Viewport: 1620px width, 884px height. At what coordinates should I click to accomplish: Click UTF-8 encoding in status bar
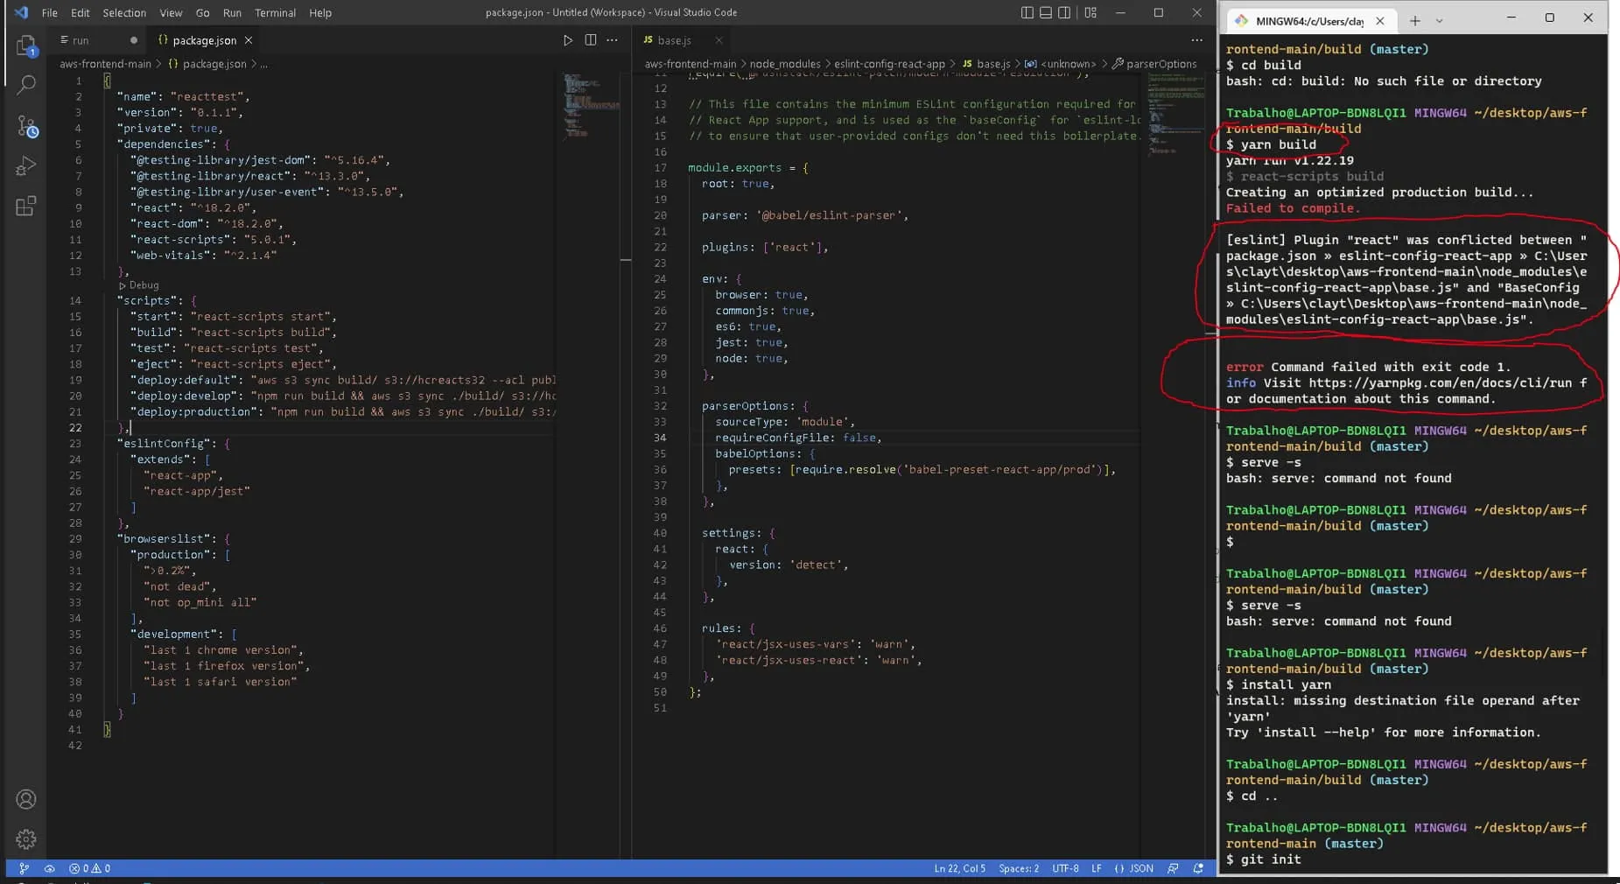[1065, 868]
